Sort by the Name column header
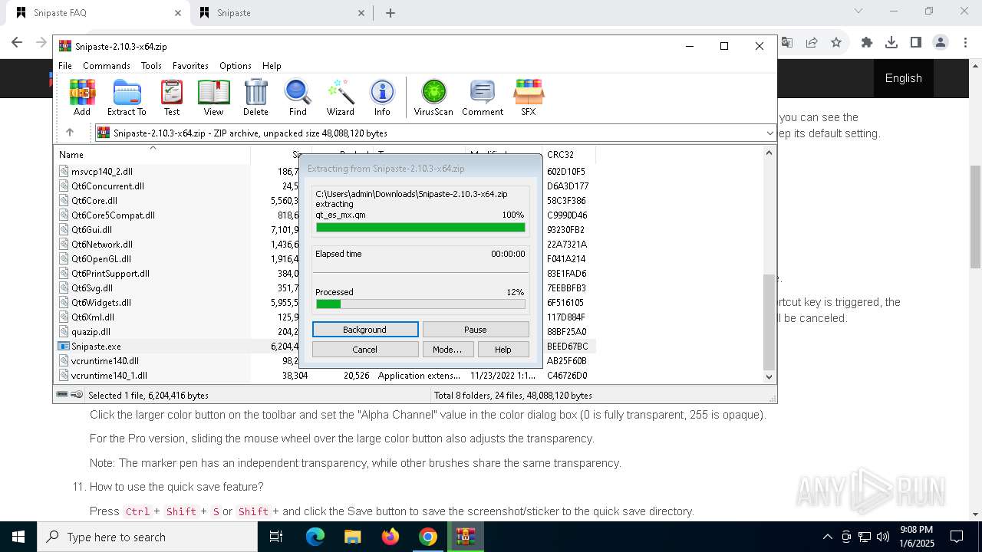 [x=153, y=154]
